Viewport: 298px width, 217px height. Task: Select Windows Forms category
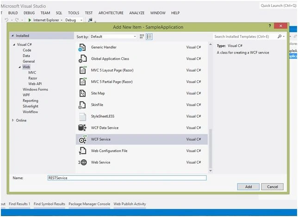pos(35,90)
